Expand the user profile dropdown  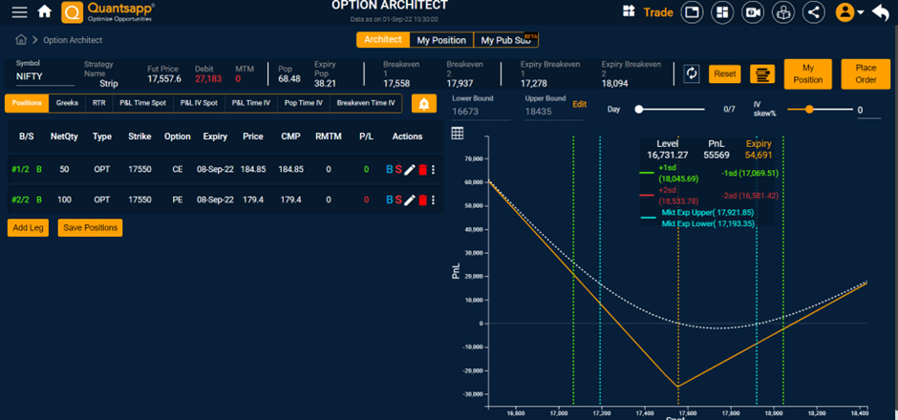(x=848, y=12)
